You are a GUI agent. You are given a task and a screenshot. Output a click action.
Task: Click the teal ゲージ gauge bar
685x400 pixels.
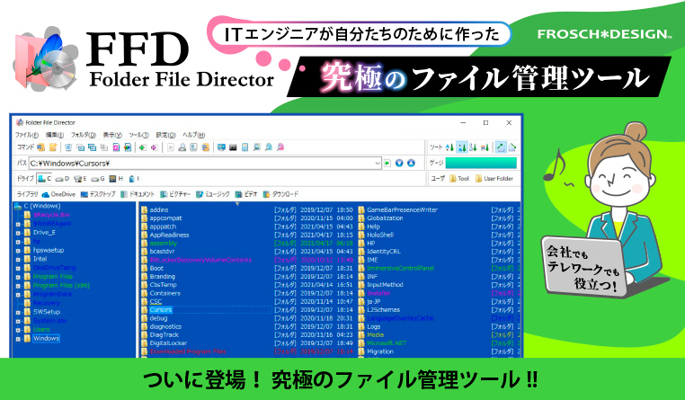tap(481, 163)
